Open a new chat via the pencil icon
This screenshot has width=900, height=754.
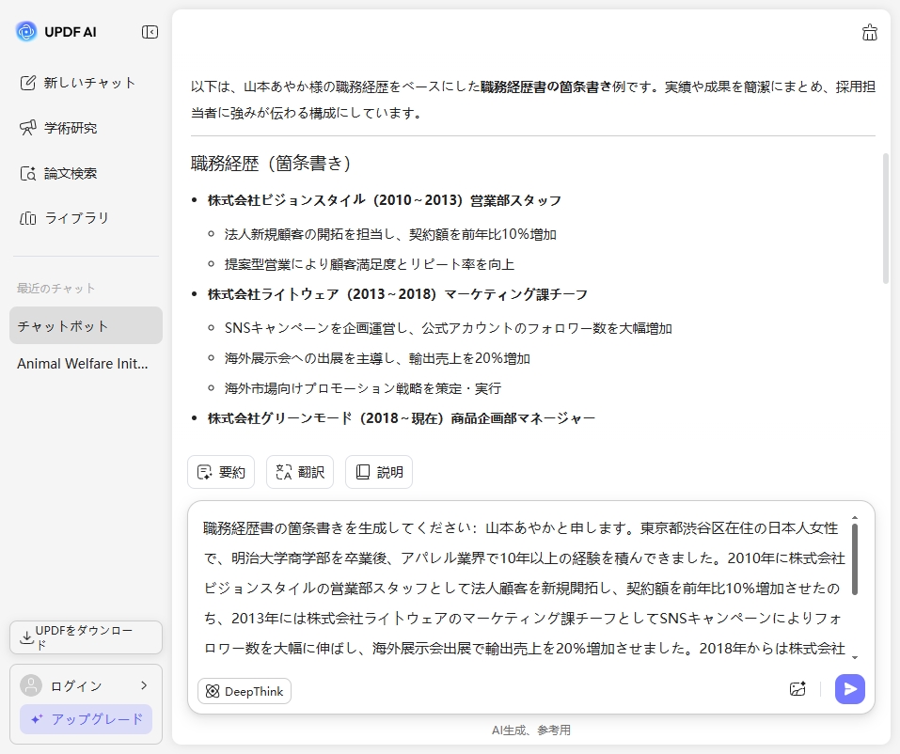pos(27,83)
